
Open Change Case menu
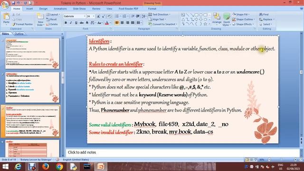(100, 23)
